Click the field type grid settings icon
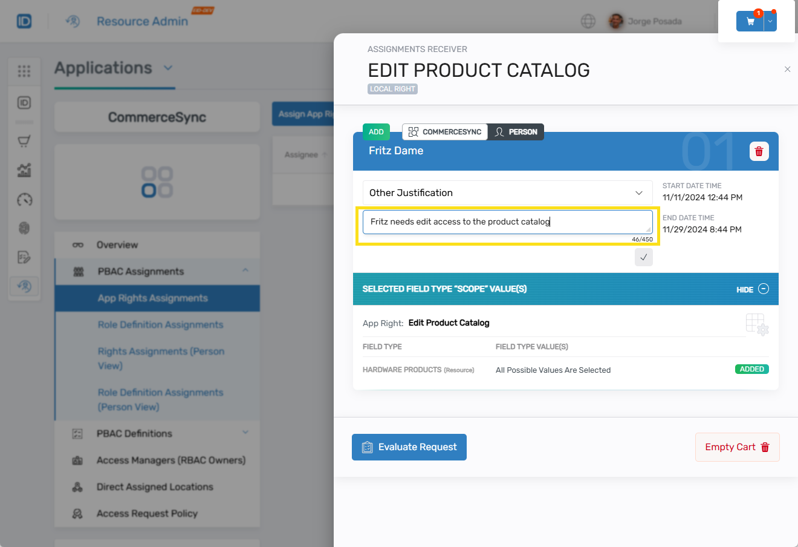 coord(757,324)
